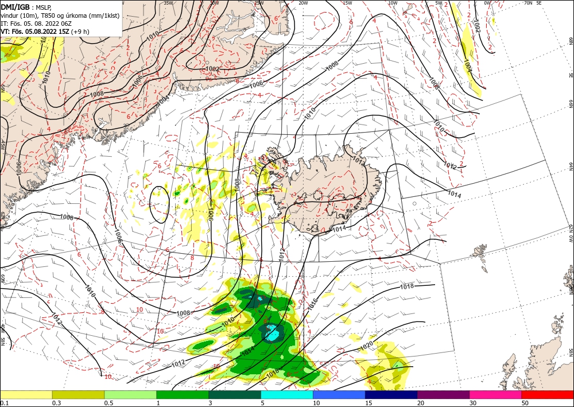Click the pale yellow 0.1–0.3 legend segment
Viewport: 574px width, 407px height.
[x=26, y=394]
